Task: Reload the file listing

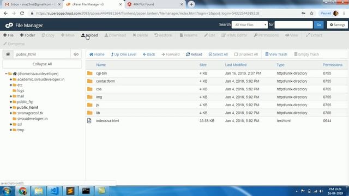Action: coord(194,54)
